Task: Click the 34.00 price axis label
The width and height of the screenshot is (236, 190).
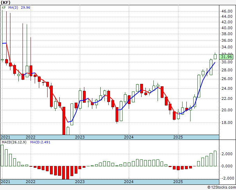Action: click(227, 47)
